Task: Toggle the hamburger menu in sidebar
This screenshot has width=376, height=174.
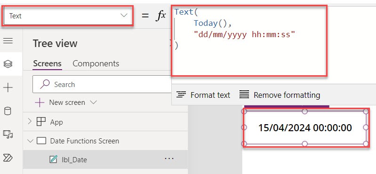Action: point(8,41)
